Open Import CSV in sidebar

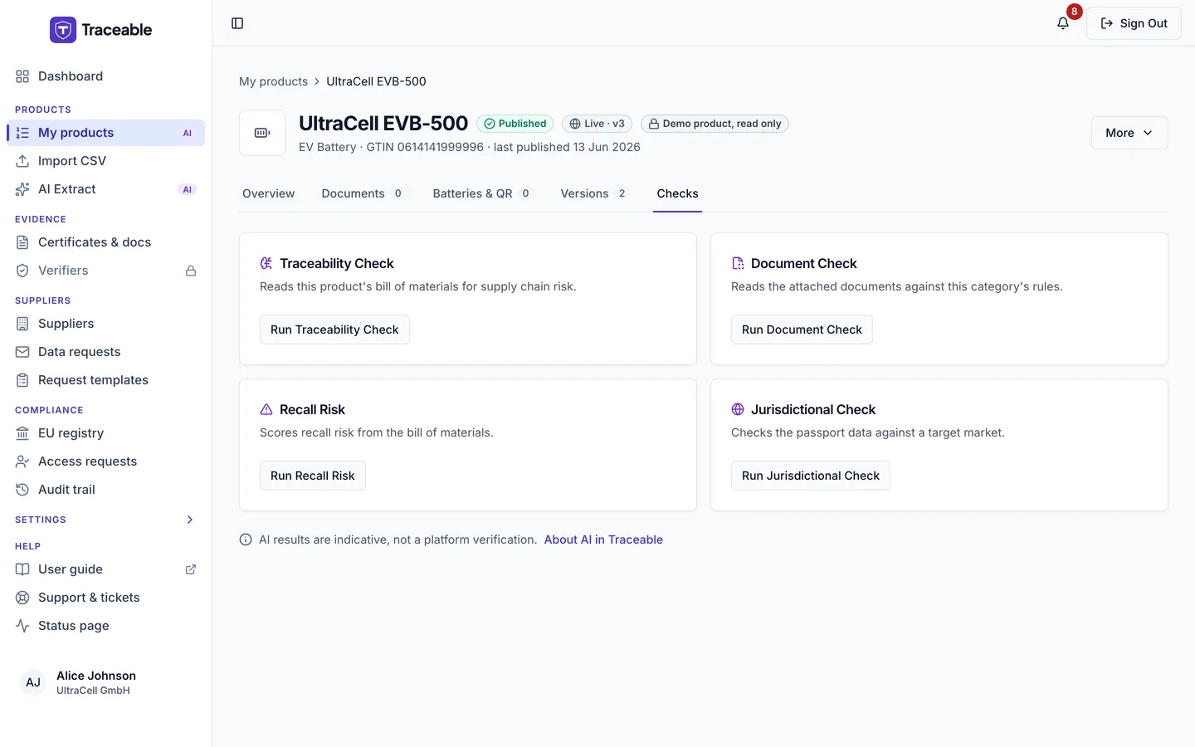(x=105, y=161)
